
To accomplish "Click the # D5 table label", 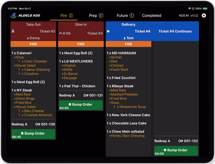I will [67, 34].
